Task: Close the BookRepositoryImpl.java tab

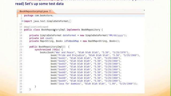Action: (50, 11)
